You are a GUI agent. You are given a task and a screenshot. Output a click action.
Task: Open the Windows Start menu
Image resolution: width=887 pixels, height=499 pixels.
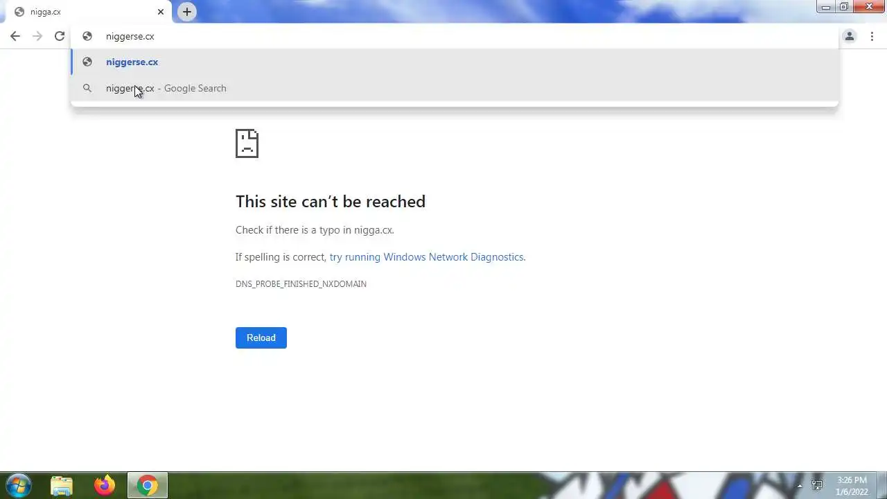tap(19, 485)
